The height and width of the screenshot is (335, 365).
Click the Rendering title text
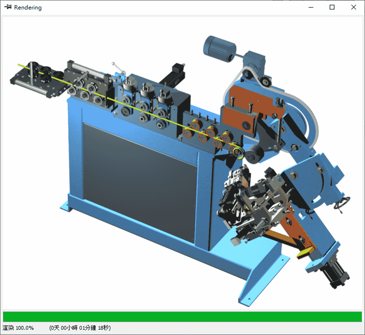point(28,7)
